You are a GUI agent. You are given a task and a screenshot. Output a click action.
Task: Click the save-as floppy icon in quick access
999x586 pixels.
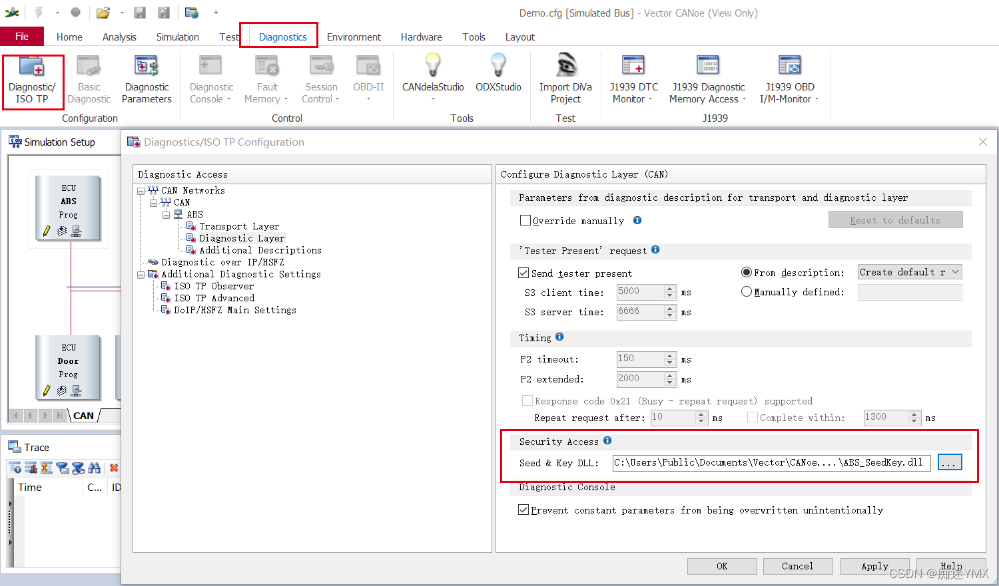(x=164, y=13)
